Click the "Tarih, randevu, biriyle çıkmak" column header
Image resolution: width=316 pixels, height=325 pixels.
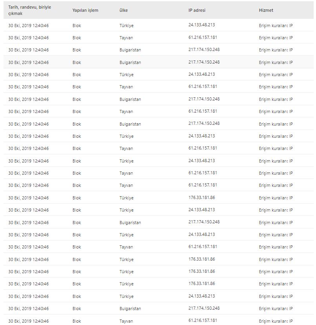click(29, 10)
